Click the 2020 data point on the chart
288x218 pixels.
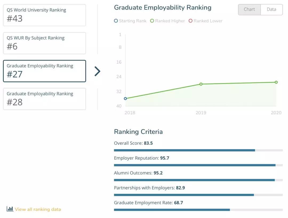(276, 82)
